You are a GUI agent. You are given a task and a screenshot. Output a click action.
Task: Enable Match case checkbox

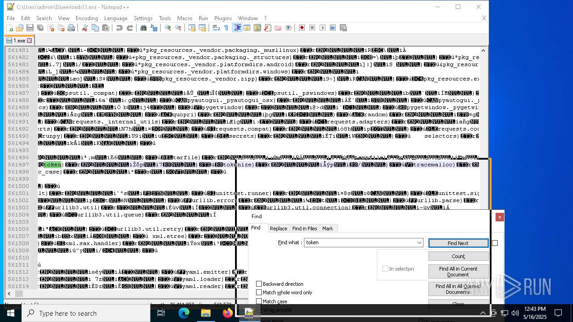coord(259,301)
